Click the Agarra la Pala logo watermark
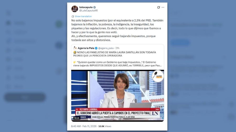The height and width of the screenshot is (132, 236). click(x=158, y=76)
